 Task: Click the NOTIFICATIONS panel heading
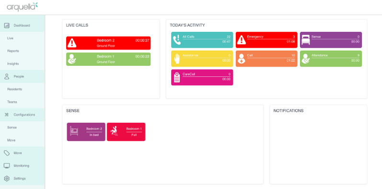click(289, 111)
